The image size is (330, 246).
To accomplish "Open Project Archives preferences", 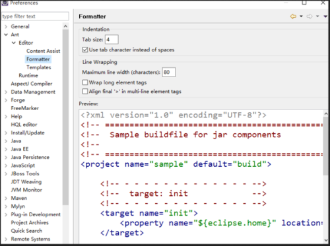I will [30, 223].
